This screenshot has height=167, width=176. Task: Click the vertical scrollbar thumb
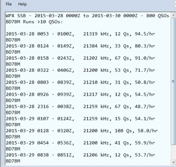[x=173, y=81]
